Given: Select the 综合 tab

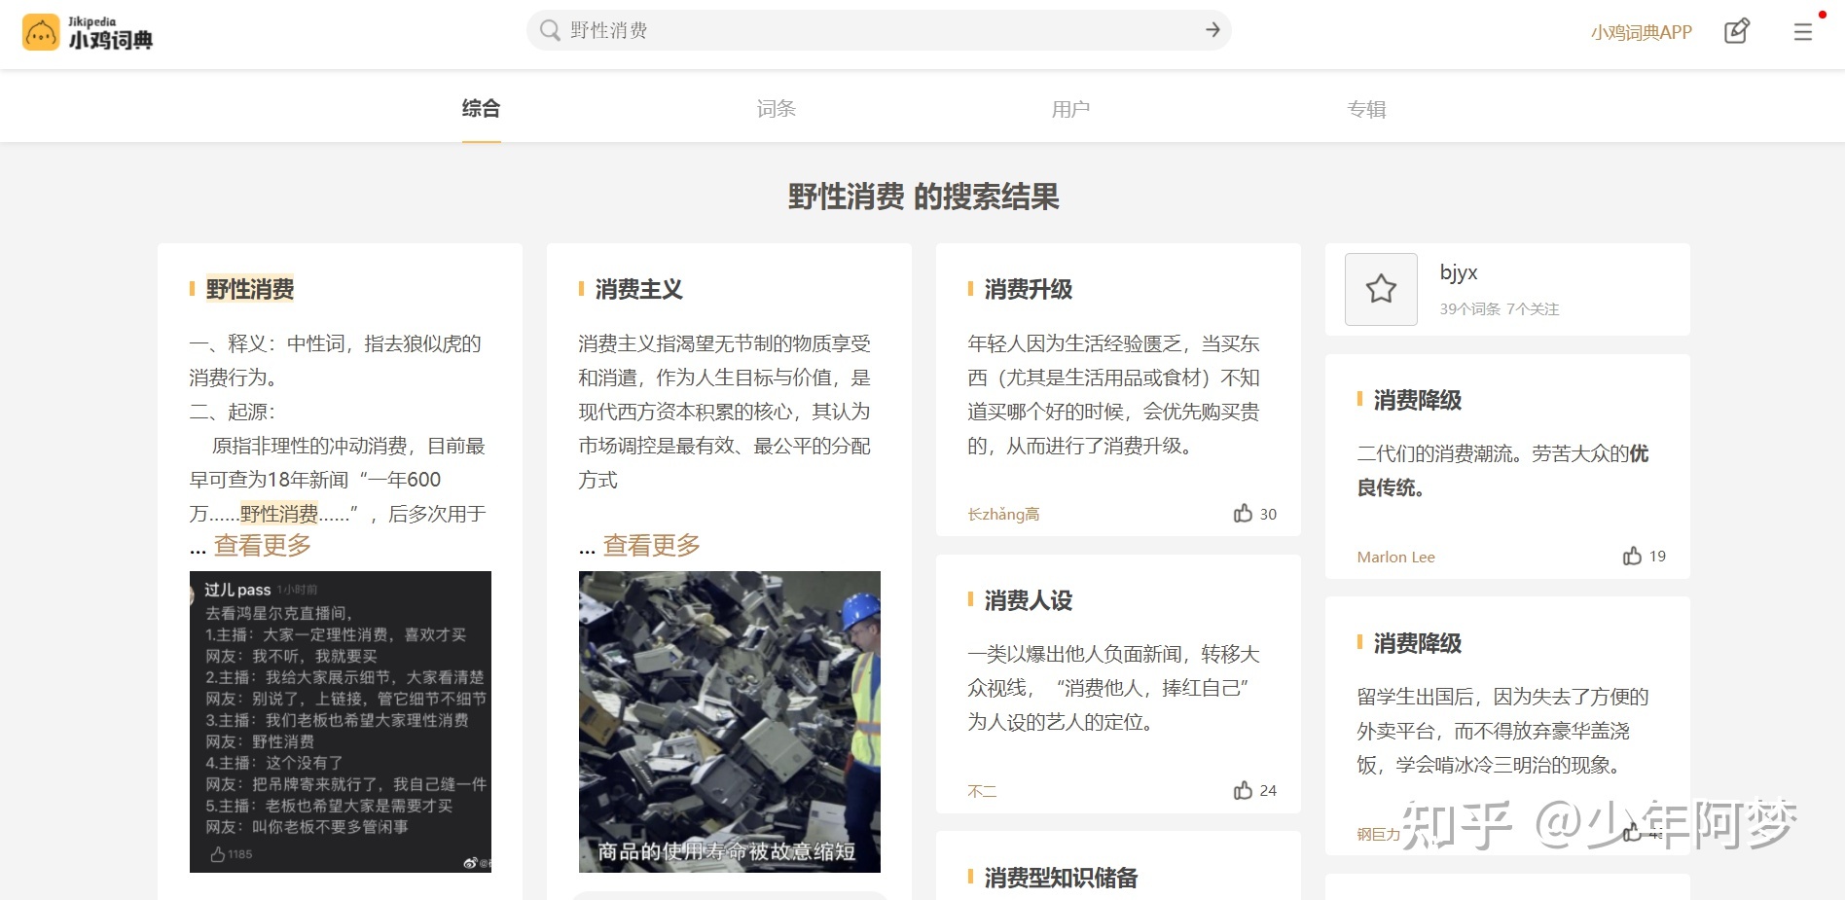Looking at the screenshot, I should click(x=481, y=109).
